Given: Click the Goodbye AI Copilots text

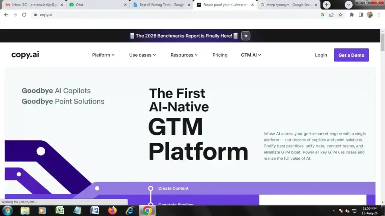Looking at the screenshot, I should 56,91.
